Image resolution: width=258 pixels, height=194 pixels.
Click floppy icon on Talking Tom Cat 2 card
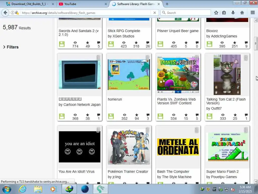209,116
